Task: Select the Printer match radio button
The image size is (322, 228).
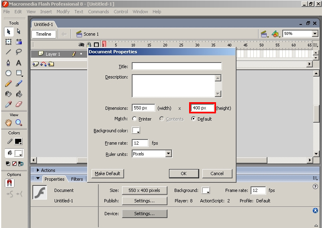Action: tap(135, 119)
